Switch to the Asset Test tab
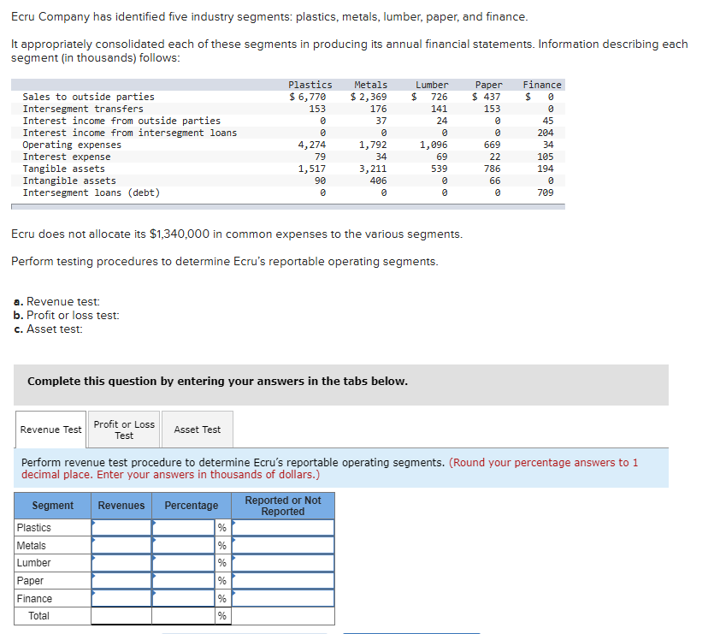This screenshot has width=720, height=634. [197, 429]
